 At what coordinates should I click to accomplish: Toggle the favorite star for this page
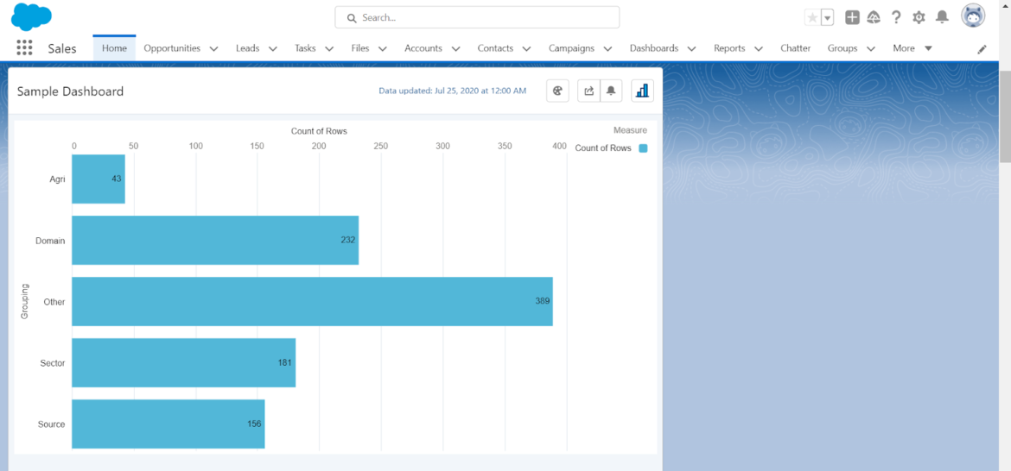point(812,17)
